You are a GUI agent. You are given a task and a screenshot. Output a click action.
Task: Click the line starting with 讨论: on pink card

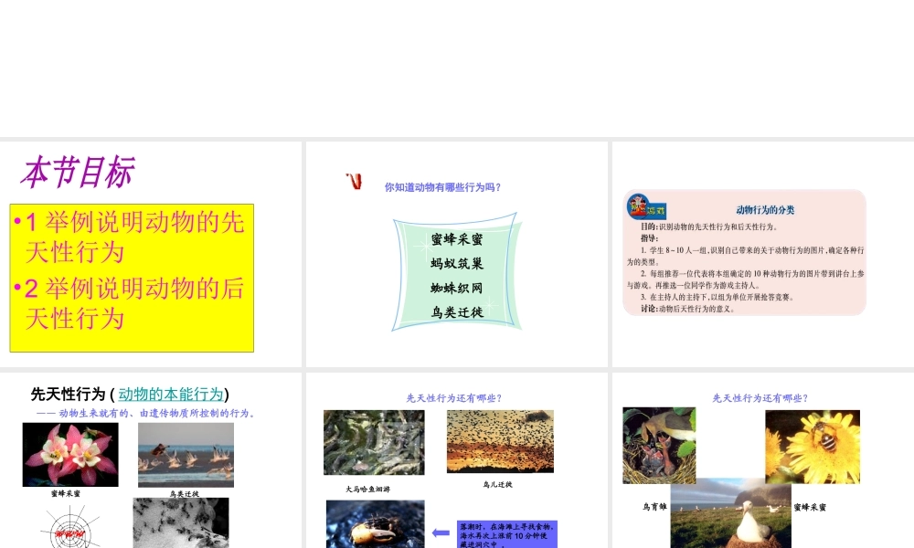688,309
